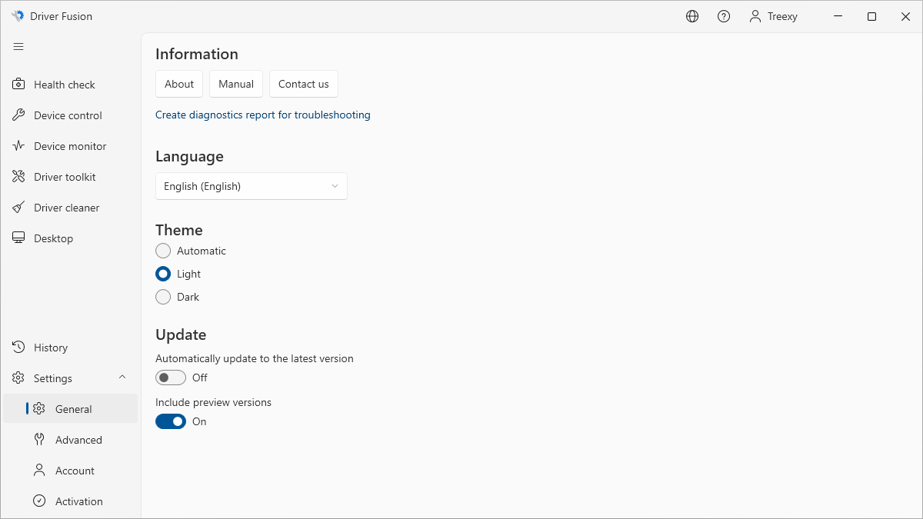Viewport: 923px width, 519px height.
Task: Open Device control wrench icon
Action: click(18, 115)
